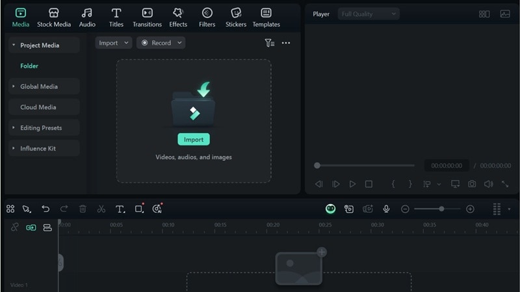Toggle the crossed-out link icon above the tracks
The height and width of the screenshot is (292, 520).
pos(14,227)
